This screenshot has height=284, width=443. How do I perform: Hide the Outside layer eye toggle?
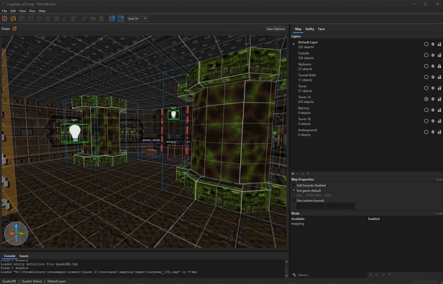433,55
